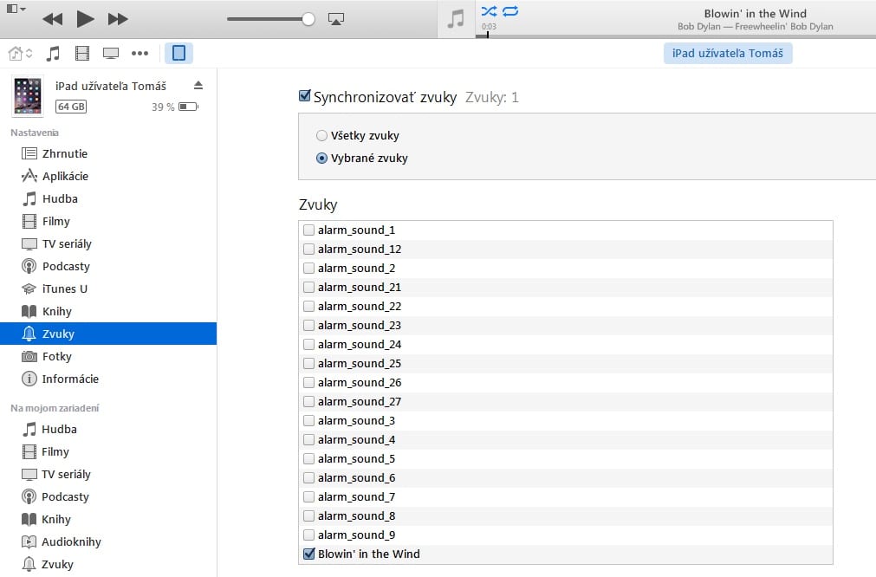Select the iPad device icon in toolbar

[178, 53]
